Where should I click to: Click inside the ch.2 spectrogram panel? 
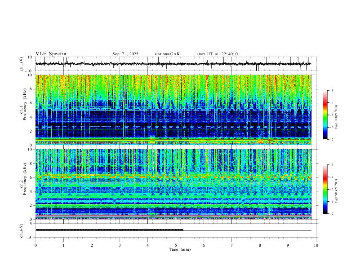click(173, 184)
